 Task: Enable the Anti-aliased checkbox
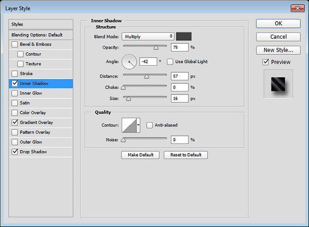pos(149,125)
